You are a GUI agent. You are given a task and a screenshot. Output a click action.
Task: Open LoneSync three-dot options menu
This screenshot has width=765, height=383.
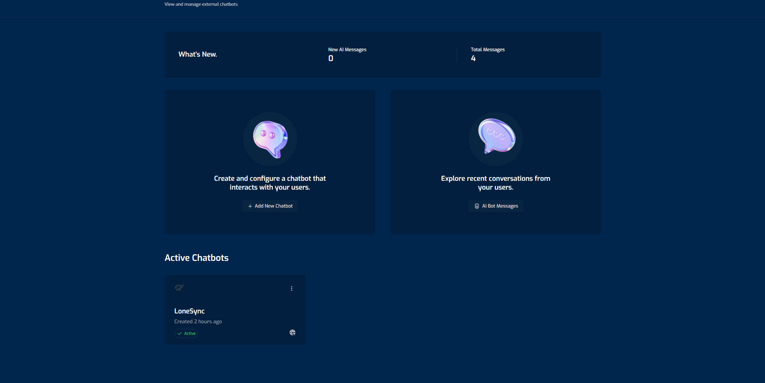291,288
